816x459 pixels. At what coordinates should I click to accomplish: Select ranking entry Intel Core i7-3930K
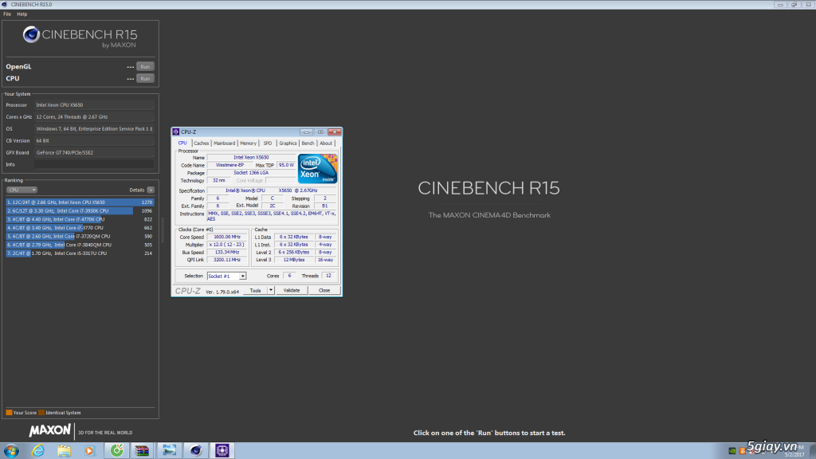tap(80, 210)
